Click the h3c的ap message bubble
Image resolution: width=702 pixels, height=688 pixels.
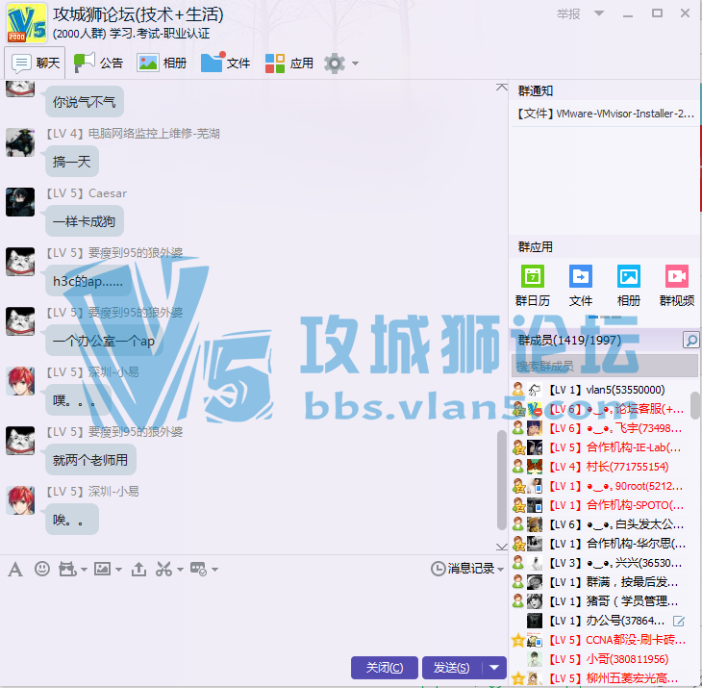click(88, 281)
